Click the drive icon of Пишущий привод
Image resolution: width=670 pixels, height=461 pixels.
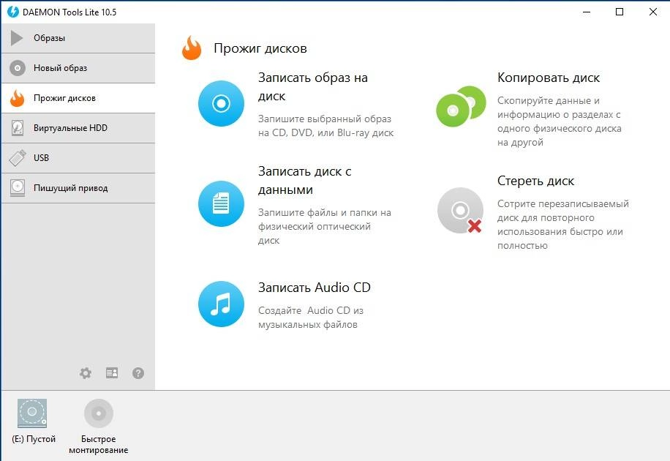(18, 188)
